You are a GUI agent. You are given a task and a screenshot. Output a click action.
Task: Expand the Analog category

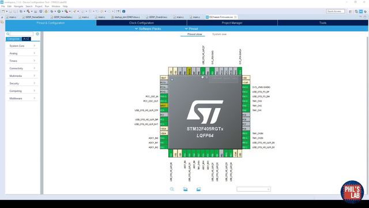[x=22, y=53]
